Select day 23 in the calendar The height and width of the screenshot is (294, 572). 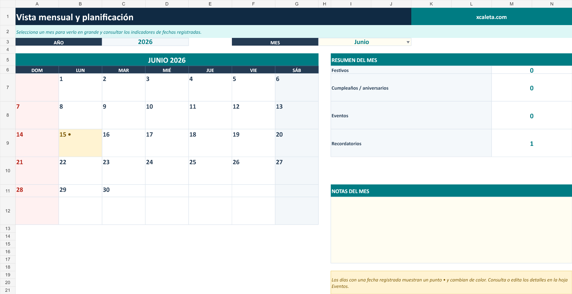pos(124,171)
